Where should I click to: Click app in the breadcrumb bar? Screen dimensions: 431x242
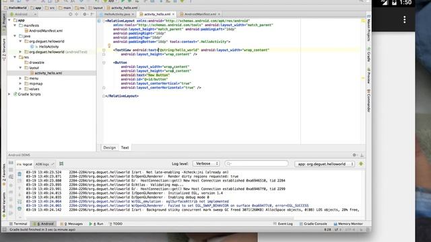tap(36, 8)
